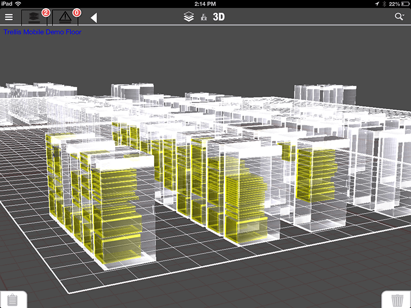Click the Wi-Fi icon in the status bar
The height and width of the screenshot is (308, 411).
(x=18, y=4)
